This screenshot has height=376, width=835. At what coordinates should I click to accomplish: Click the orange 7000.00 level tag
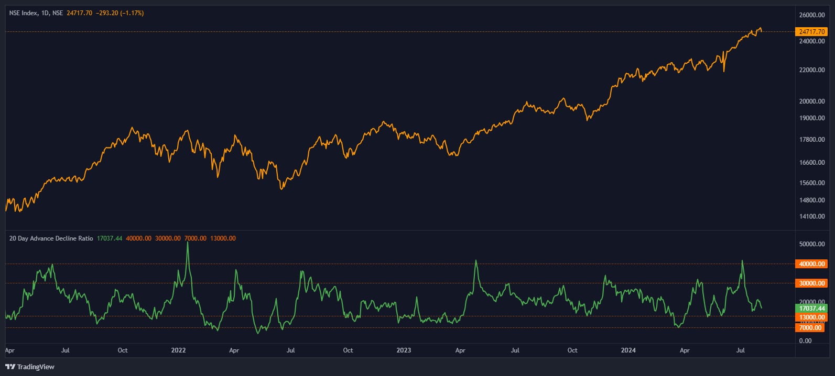click(x=810, y=327)
